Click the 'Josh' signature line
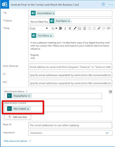 32,58
